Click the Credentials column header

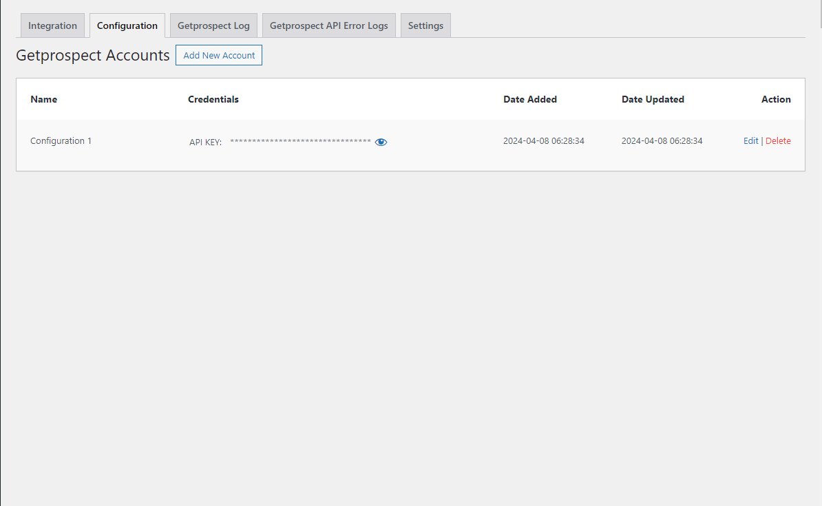213,99
